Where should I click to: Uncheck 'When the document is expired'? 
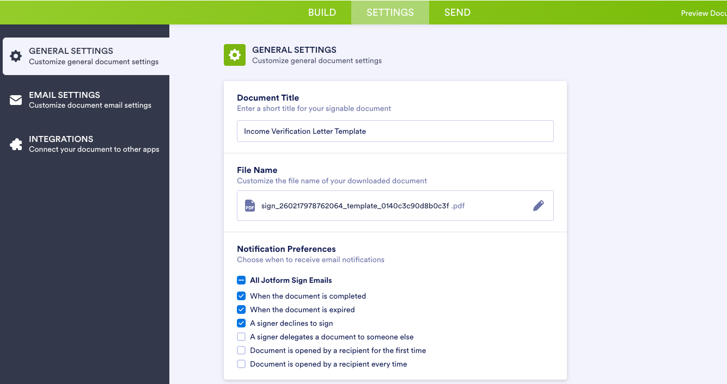click(x=241, y=309)
